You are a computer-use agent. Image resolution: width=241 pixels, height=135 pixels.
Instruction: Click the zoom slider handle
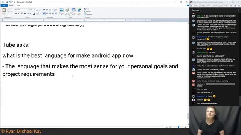(x=178, y=127)
